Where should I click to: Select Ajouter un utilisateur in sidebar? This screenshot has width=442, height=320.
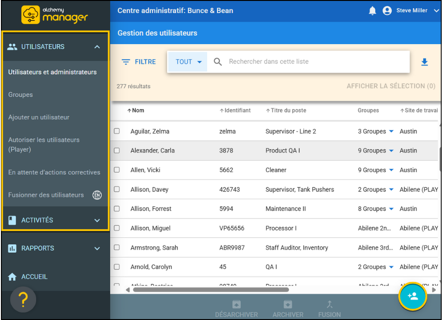coord(39,117)
